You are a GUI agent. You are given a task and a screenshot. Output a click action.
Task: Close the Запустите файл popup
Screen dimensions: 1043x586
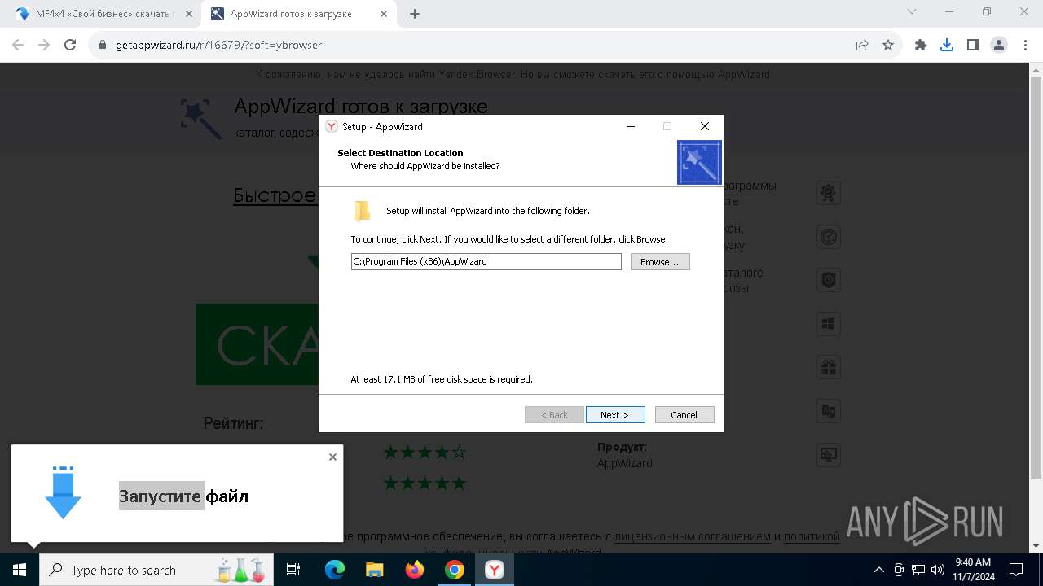(x=332, y=457)
